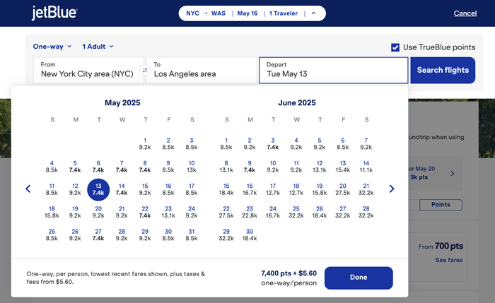Select June 29 with 32.2k fare
The width and height of the screenshot is (495, 303).
click(x=226, y=234)
